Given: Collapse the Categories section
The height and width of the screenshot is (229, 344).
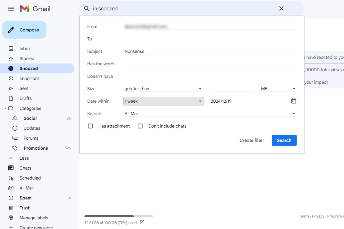Looking at the screenshot, I should (x=6, y=108).
